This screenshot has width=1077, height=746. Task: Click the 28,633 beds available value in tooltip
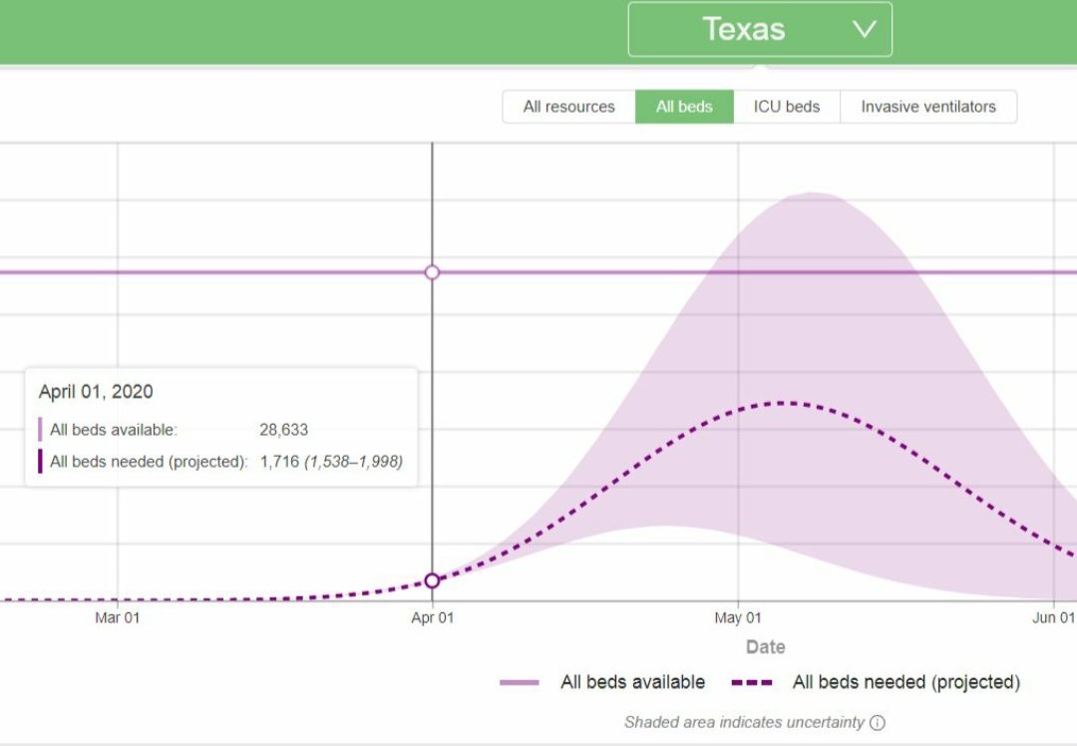pyautogui.click(x=283, y=431)
